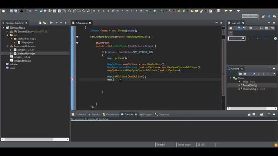Toggle Link with Editor in Package Explorer
The width and height of the screenshot is (278, 156).
44,23
